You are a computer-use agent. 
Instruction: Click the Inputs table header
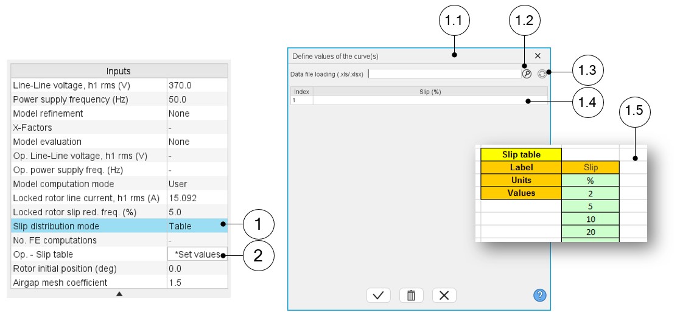(x=119, y=71)
